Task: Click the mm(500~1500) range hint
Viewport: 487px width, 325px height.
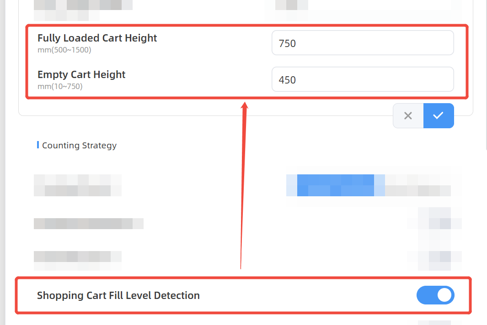Action: (x=64, y=50)
